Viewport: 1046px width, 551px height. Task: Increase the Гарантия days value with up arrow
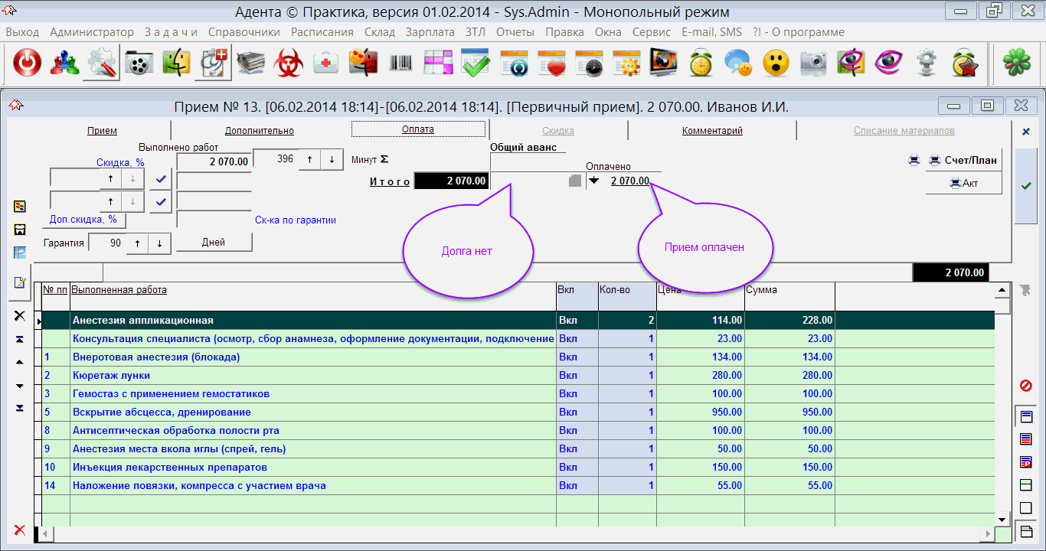point(136,243)
